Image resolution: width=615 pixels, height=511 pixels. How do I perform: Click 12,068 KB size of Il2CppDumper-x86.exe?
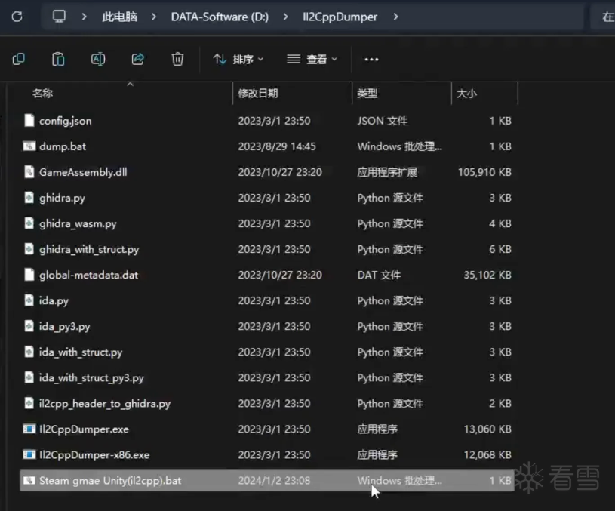487,455
